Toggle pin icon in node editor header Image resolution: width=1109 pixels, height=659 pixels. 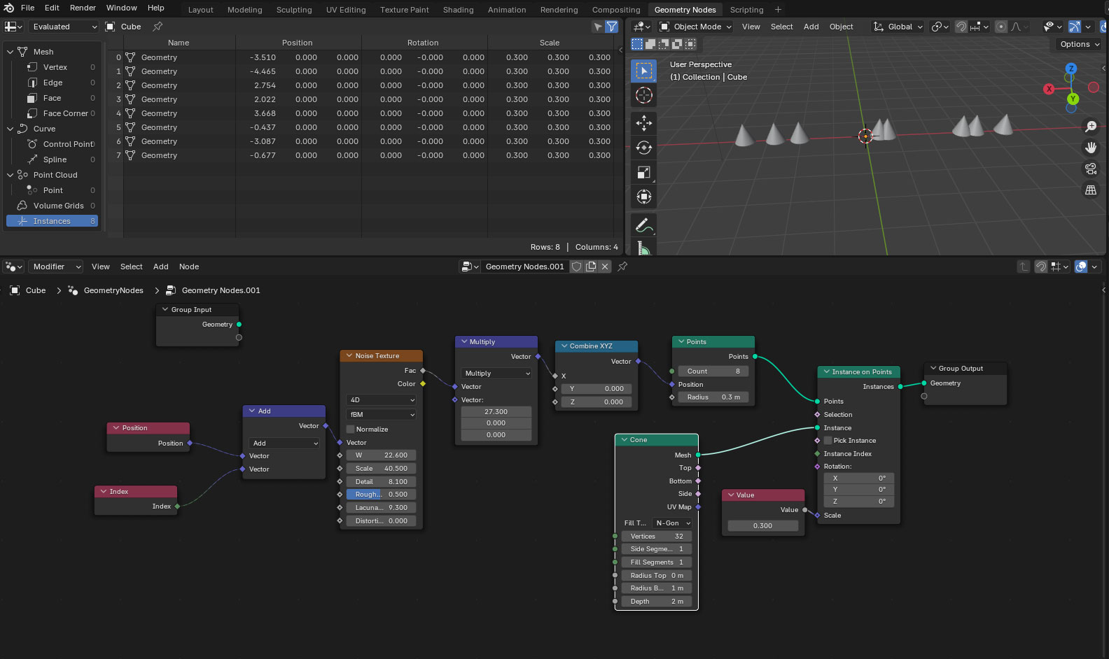click(x=622, y=267)
